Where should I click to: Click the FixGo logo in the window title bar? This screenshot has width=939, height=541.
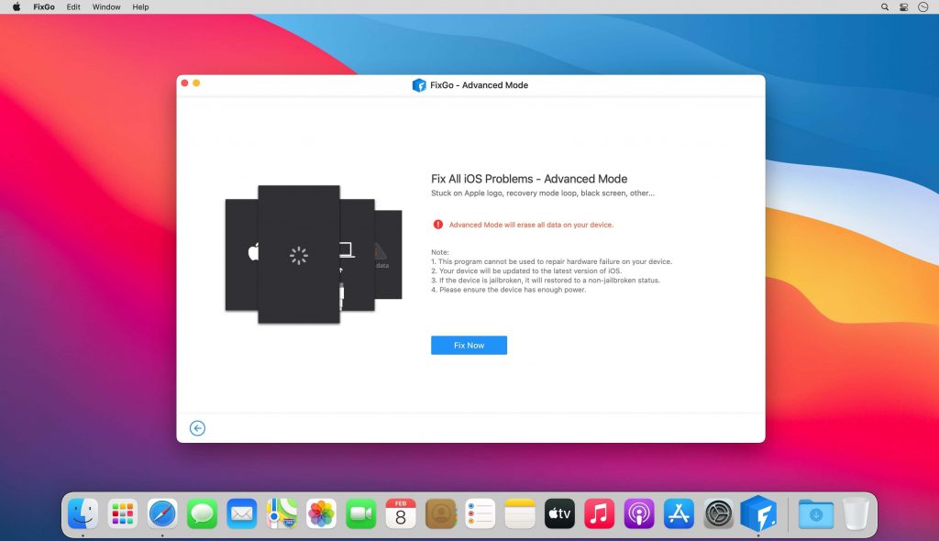coord(416,84)
